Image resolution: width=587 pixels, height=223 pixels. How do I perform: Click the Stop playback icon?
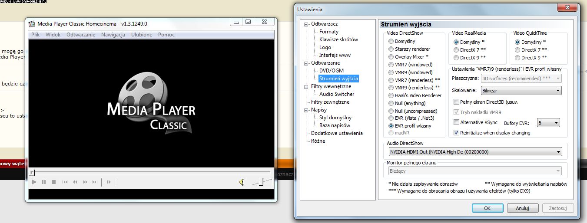[x=54, y=182]
